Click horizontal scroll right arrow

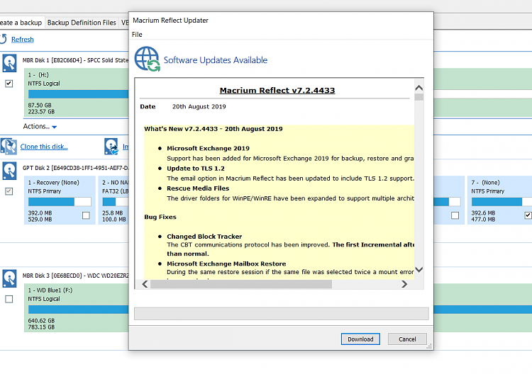(x=404, y=284)
